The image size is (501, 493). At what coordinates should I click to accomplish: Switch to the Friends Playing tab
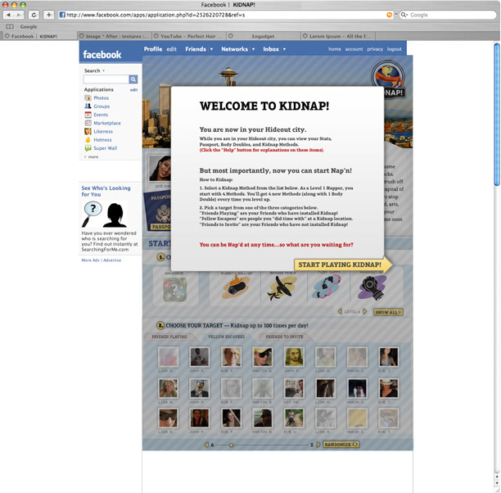click(x=169, y=337)
